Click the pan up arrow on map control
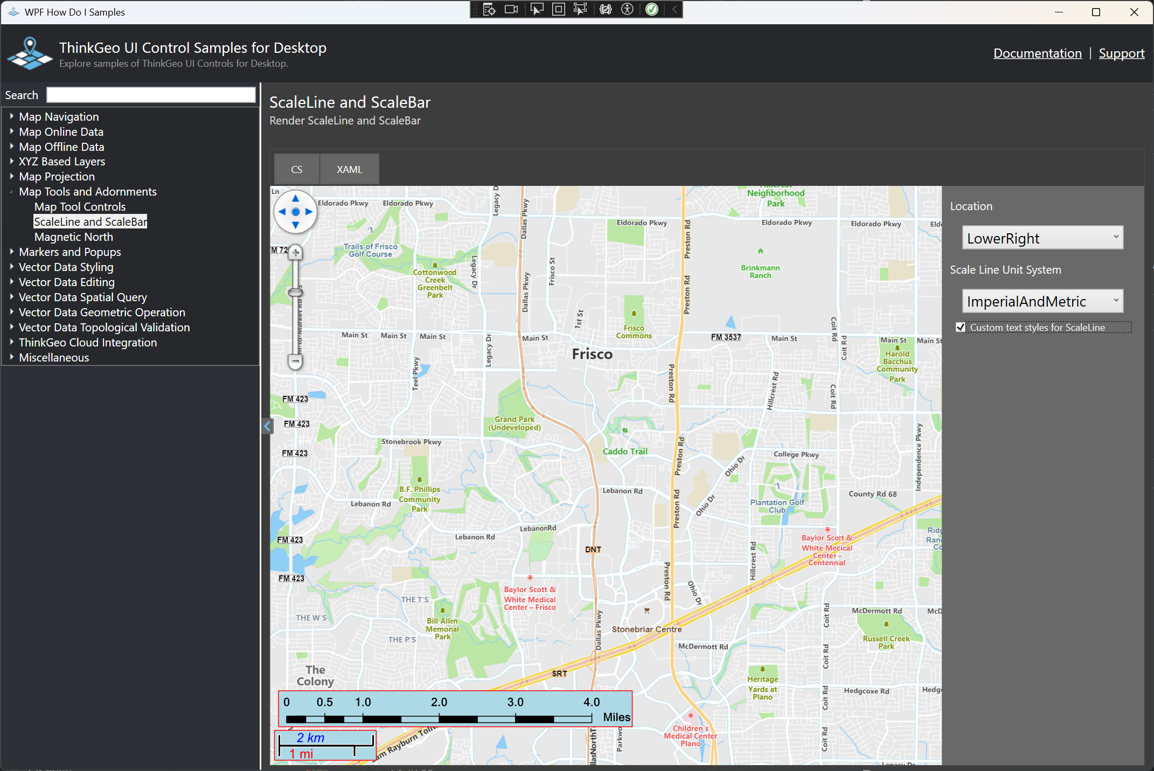 tap(295, 198)
